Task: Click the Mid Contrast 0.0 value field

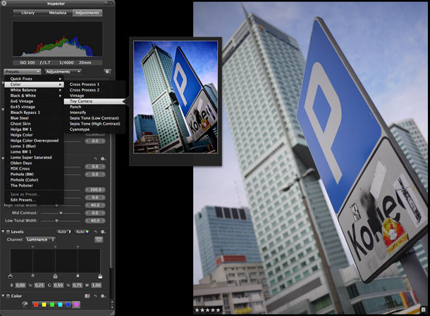Action: click(95, 213)
